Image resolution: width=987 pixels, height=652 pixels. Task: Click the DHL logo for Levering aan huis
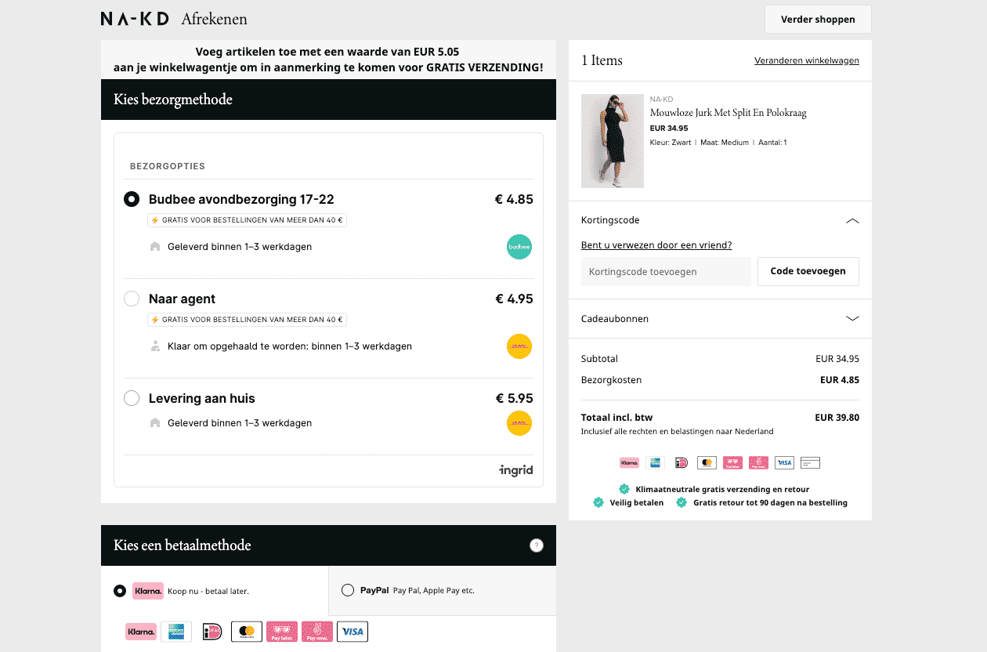pyautogui.click(x=519, y=423)
